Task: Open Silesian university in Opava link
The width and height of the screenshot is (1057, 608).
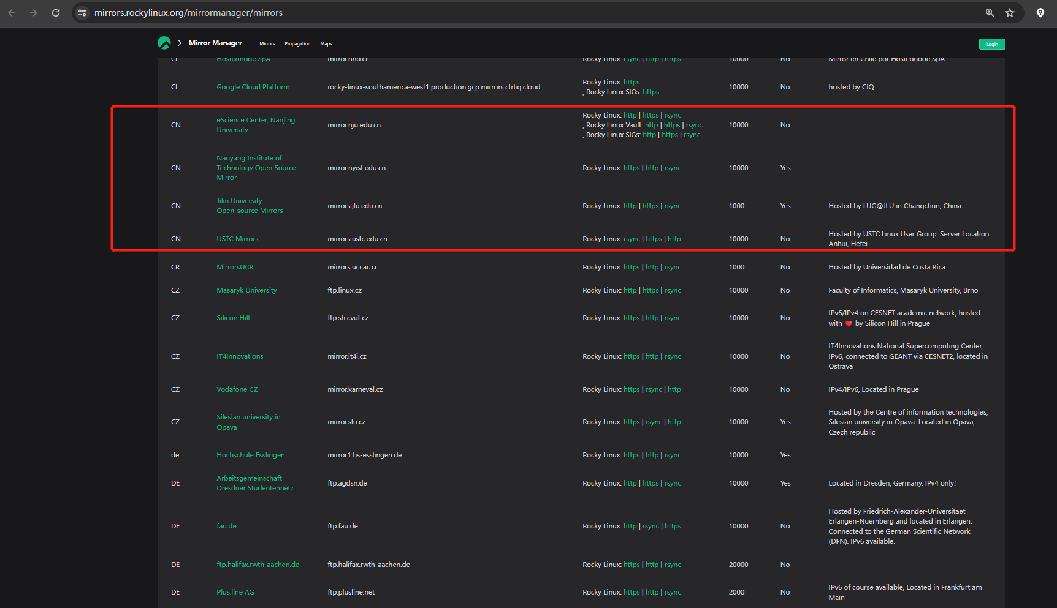Action: pyautogui.click(x=248, y=422)
